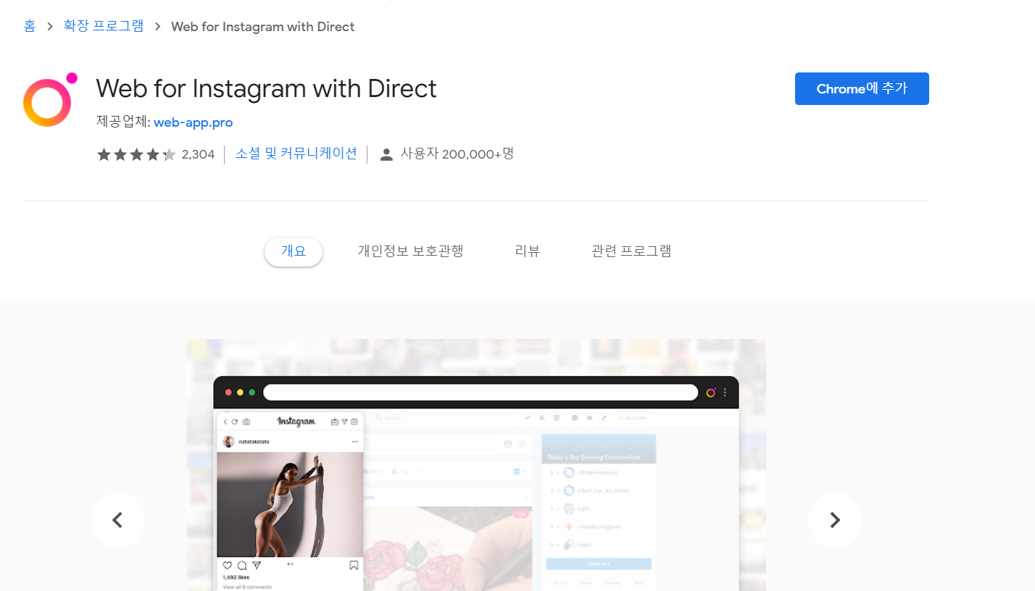The height and width of the screenshot is (591, 1035).
Task: Switch to the '관련 프로그램' tab
Action: (631, 251)
